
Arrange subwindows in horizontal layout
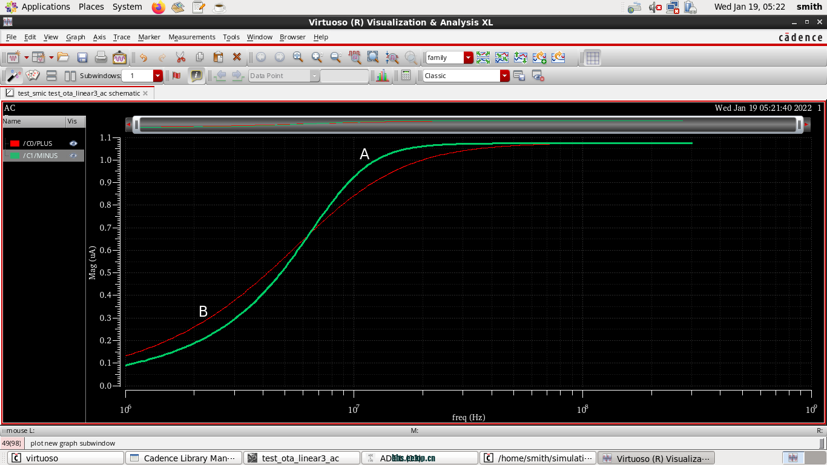(x=51, y=76)
